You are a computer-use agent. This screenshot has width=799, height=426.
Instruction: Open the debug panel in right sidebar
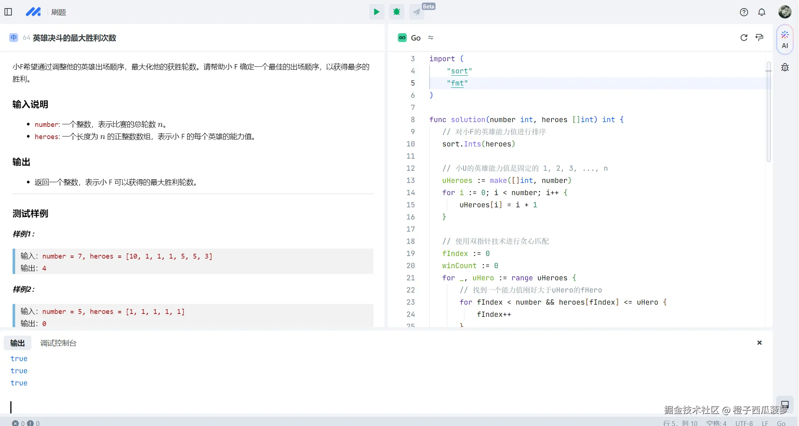785,67
